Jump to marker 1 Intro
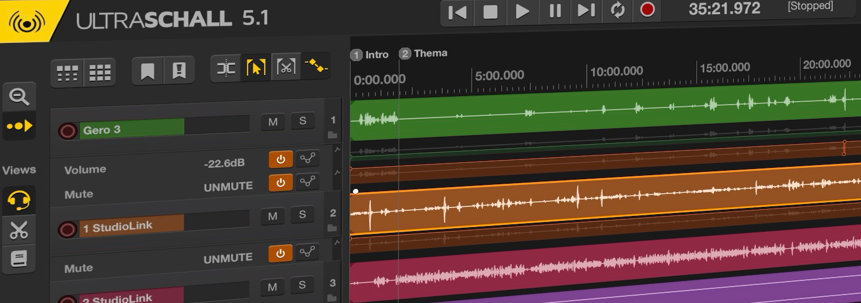 tap(370, 55)
